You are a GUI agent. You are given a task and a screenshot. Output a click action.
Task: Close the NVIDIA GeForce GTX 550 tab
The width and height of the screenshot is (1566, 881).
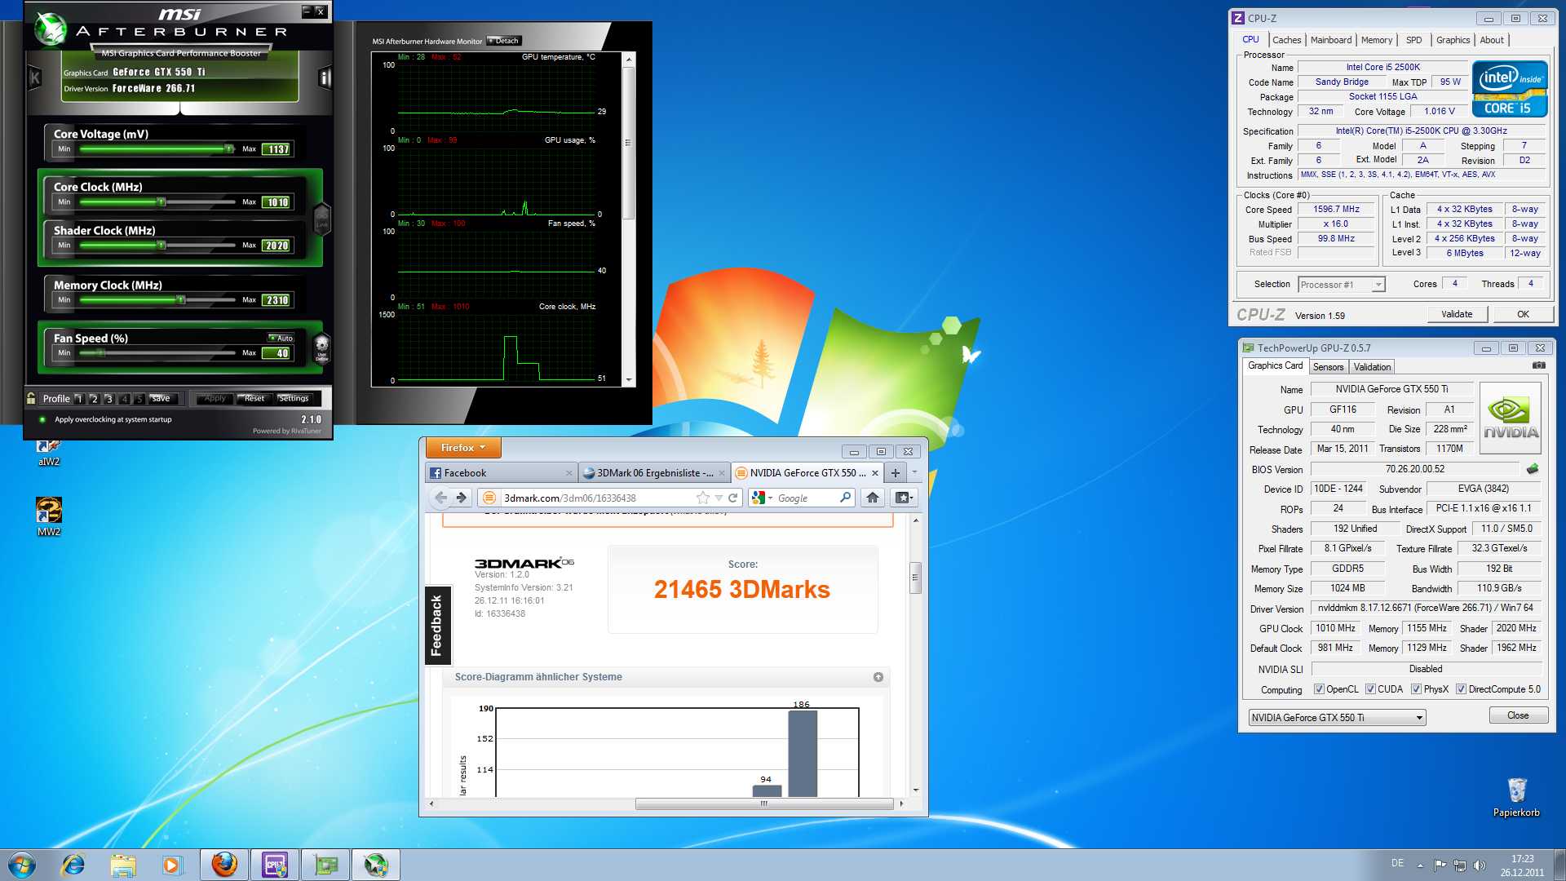(x=875, y=473)
